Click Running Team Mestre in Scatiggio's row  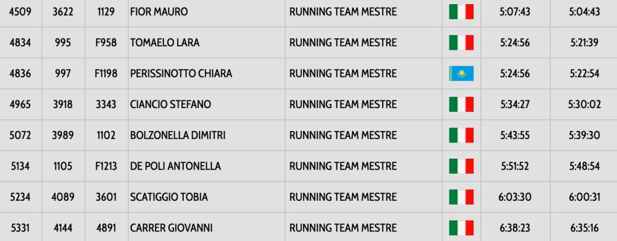point(343,197)
